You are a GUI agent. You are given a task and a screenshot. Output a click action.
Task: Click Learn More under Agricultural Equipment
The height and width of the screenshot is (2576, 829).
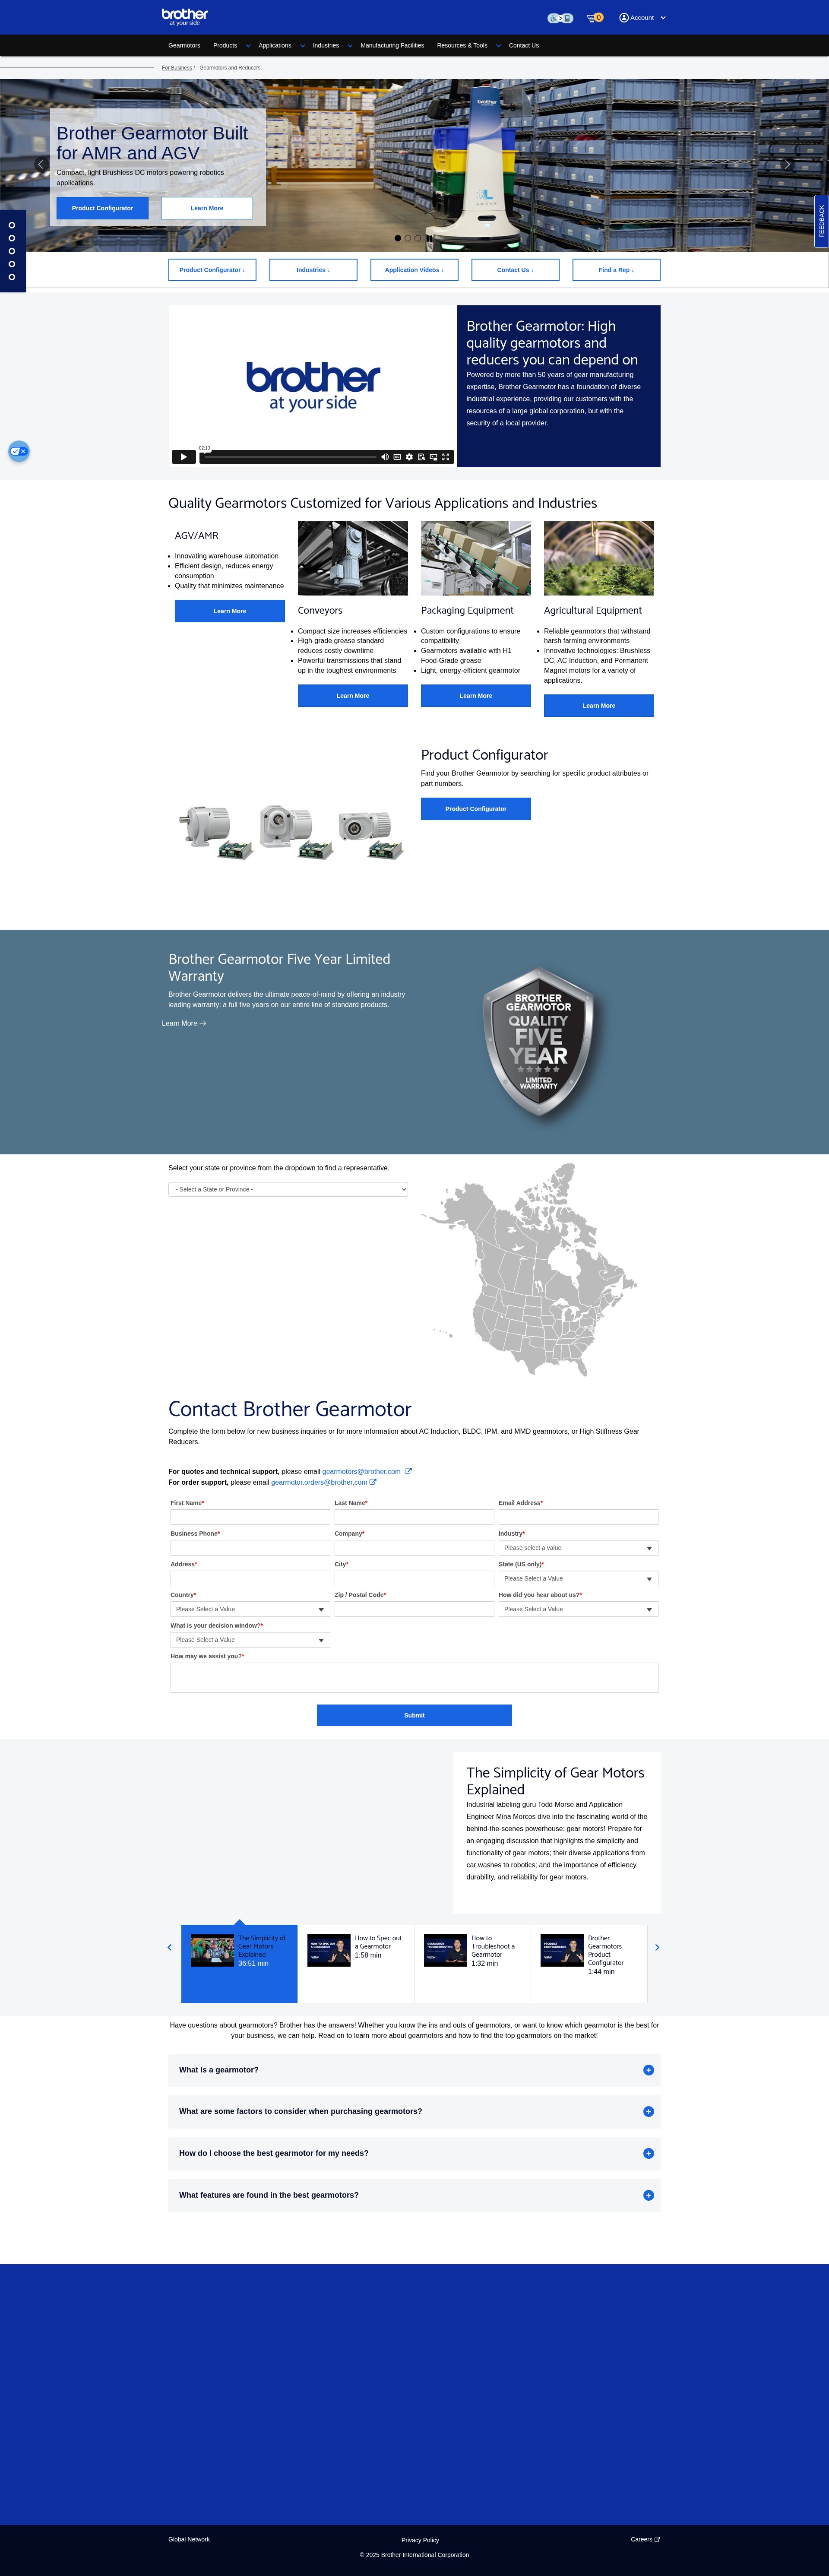tap(599, 706)
